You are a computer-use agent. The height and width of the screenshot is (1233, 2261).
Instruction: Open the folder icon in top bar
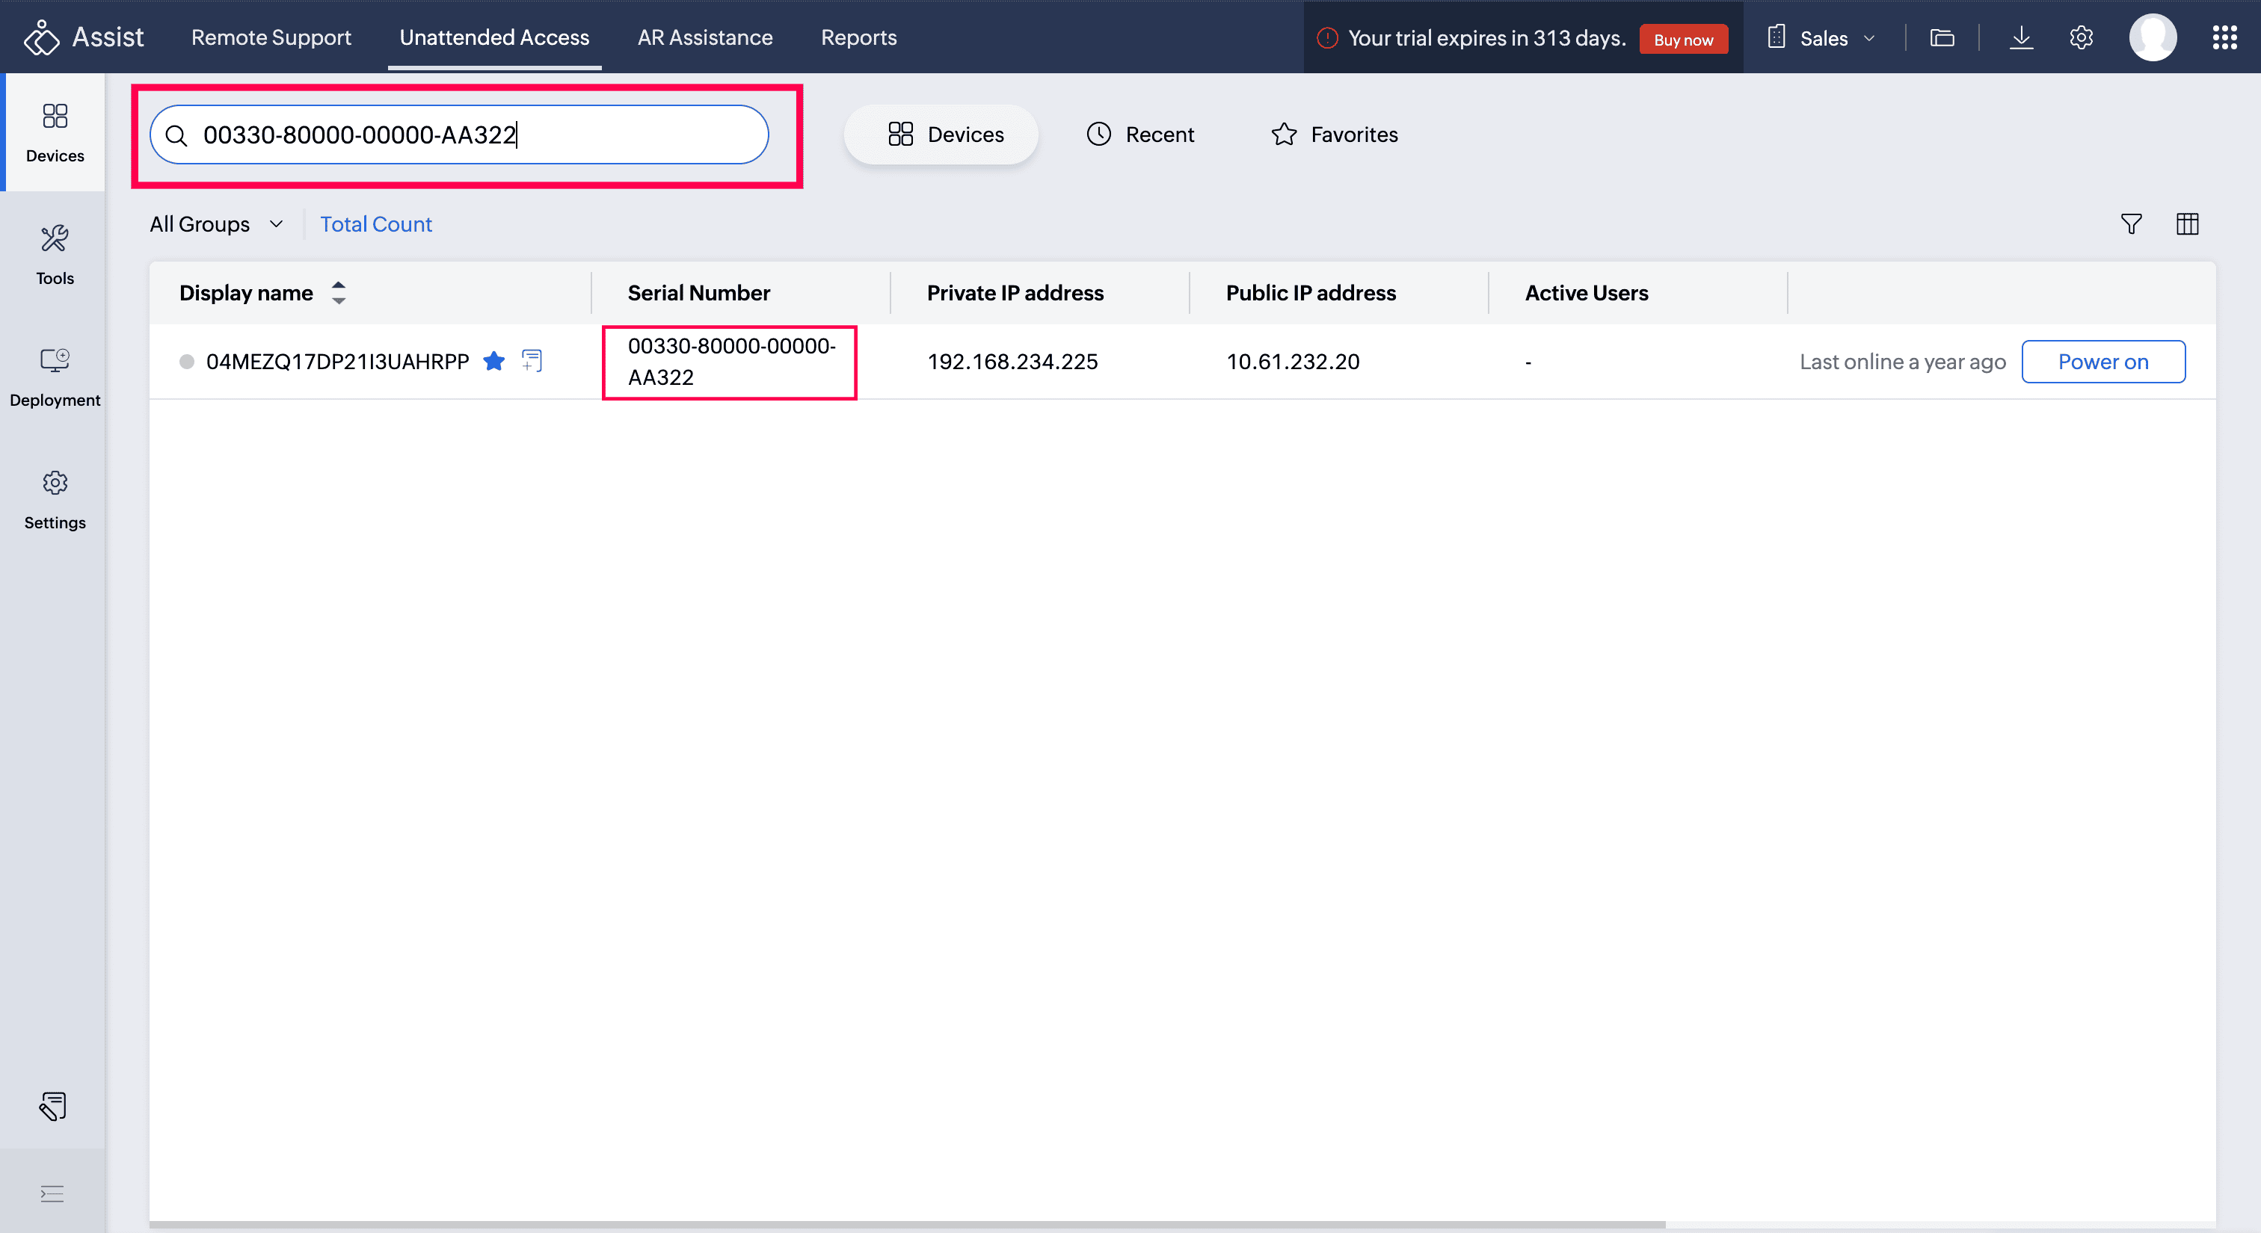click(x=1942, y=37)
